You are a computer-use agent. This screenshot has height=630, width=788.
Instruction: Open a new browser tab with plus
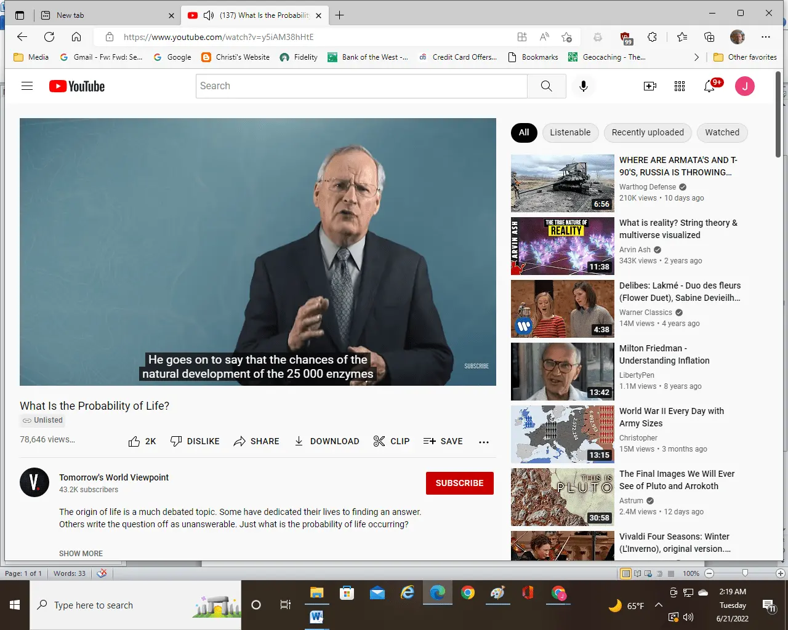click(339, 15)
